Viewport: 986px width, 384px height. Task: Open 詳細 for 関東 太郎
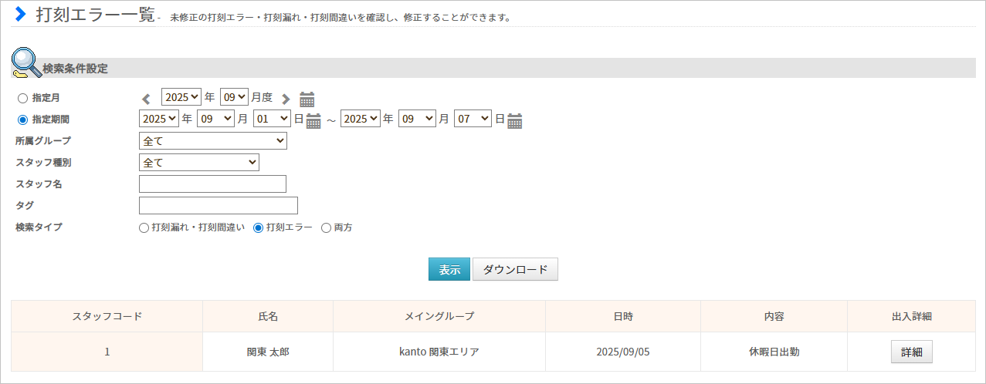pos(911,352)
